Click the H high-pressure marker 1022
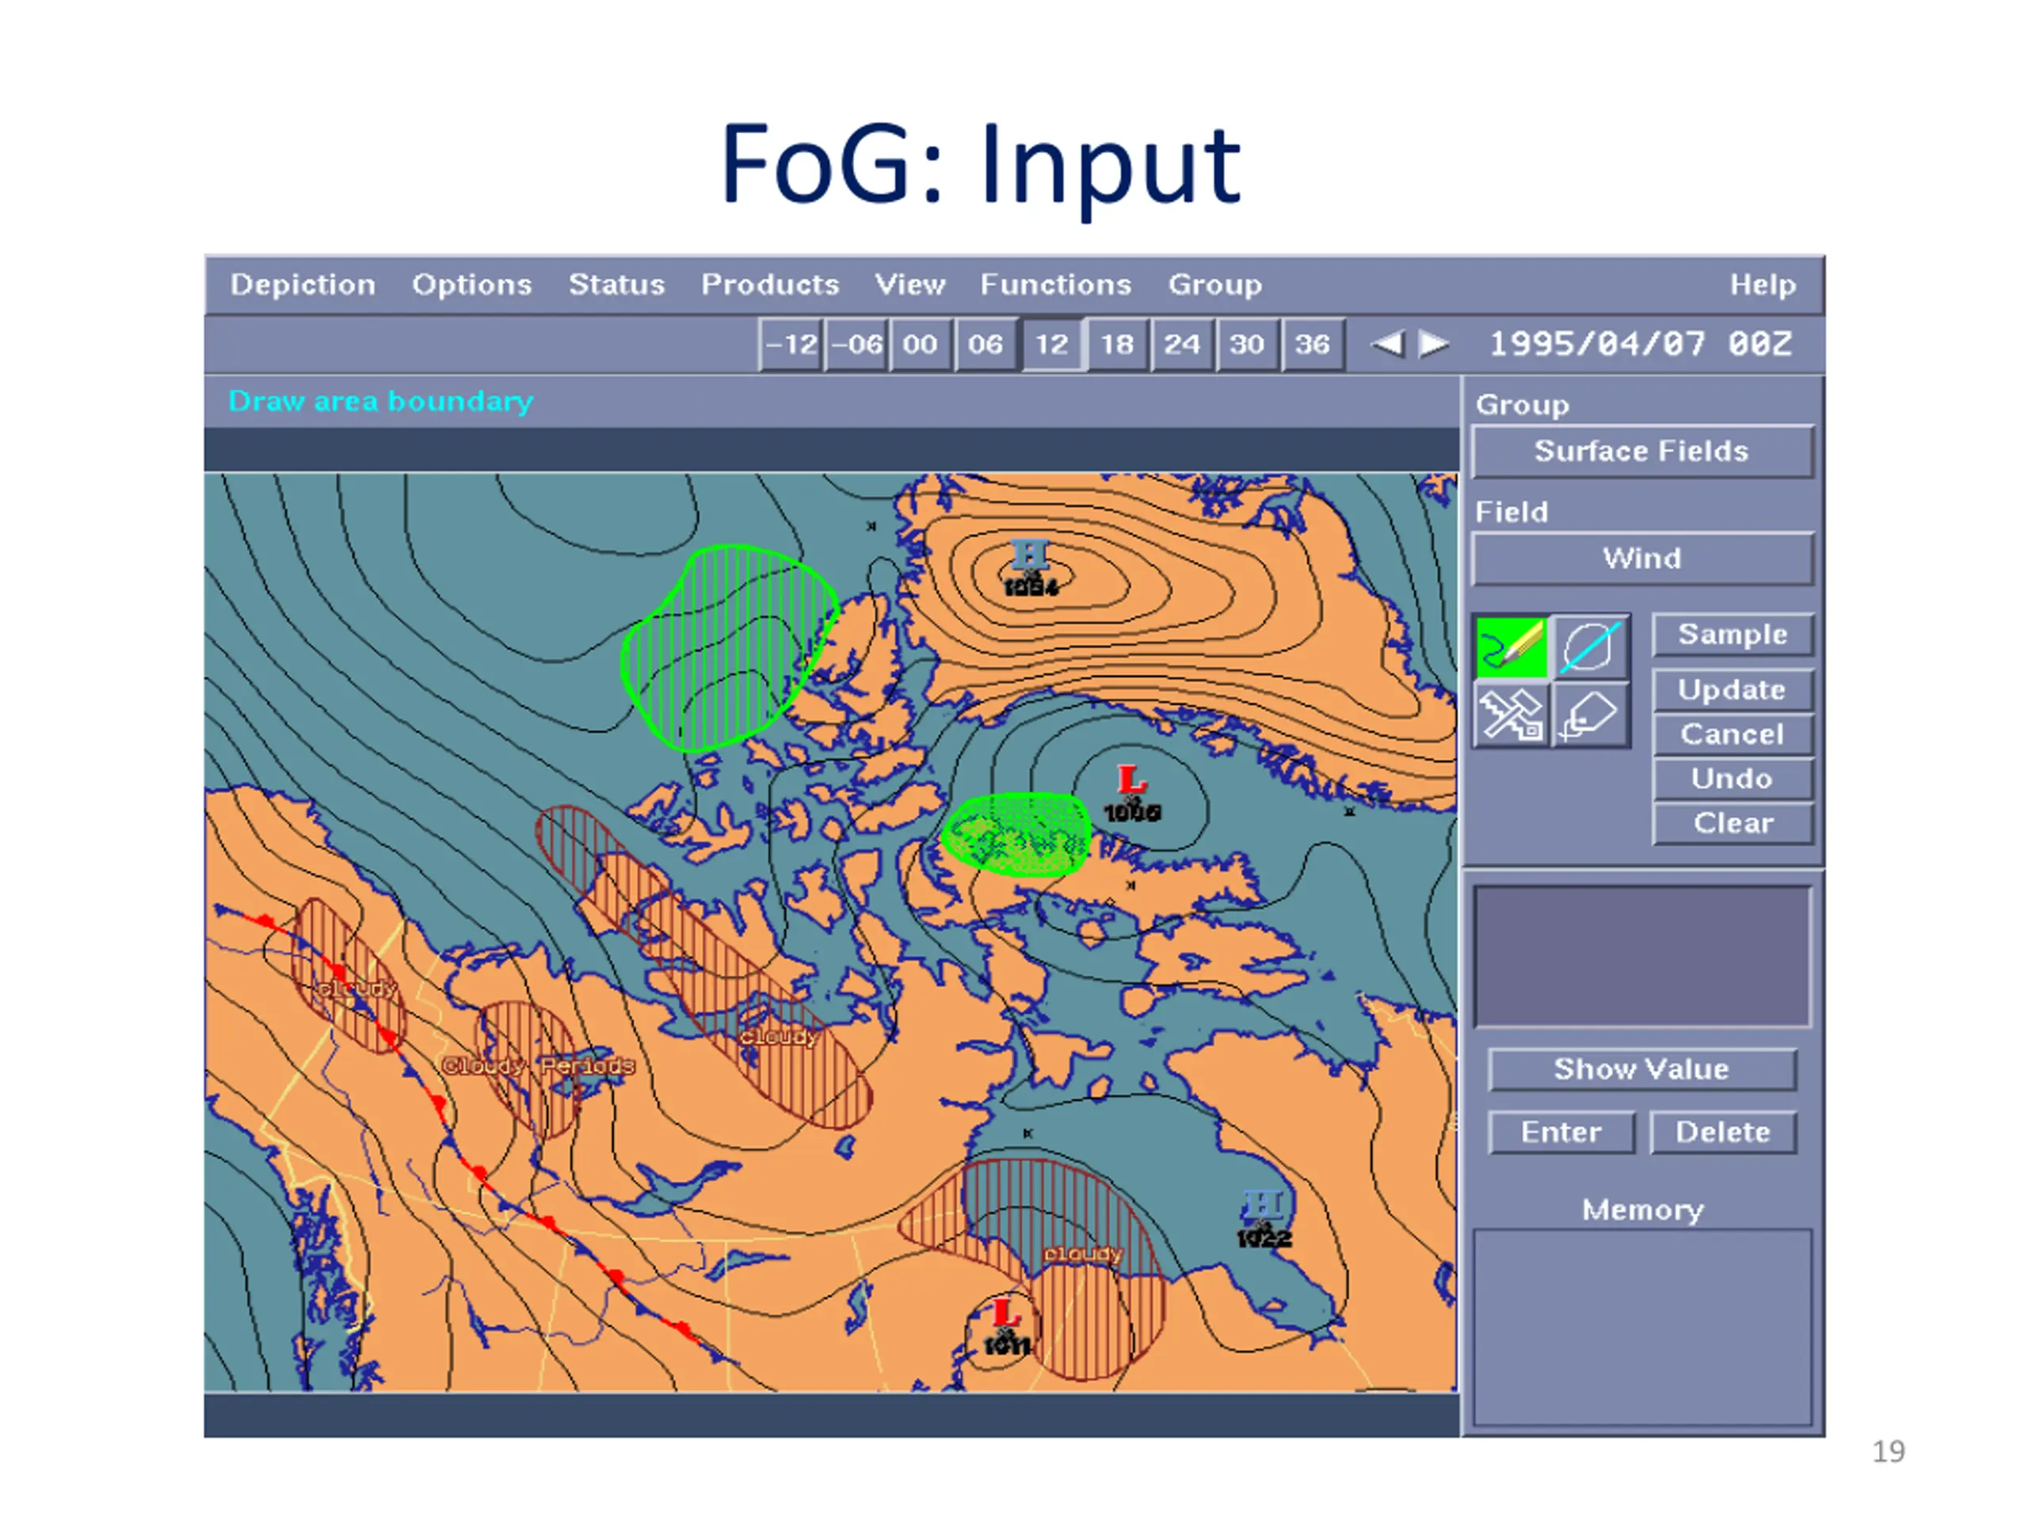This screenshot has width=2028, height=1521. point(1264,1206)
